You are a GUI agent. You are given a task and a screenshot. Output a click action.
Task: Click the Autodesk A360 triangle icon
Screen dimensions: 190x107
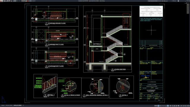175,1
